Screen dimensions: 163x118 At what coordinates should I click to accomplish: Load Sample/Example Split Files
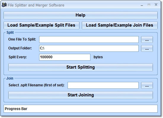[41, 25]
